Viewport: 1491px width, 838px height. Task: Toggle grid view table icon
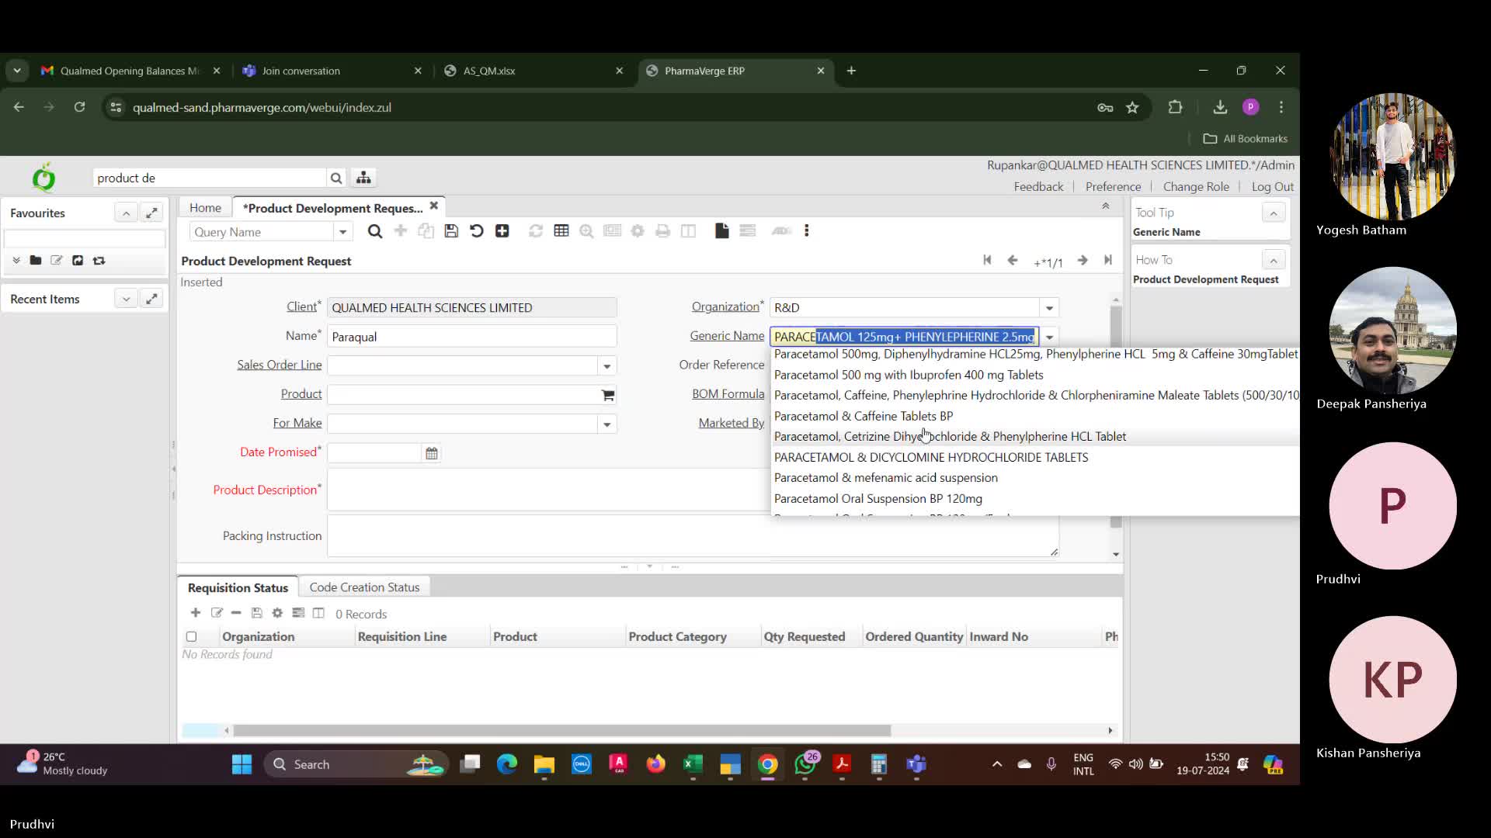[x=561, y=231]
